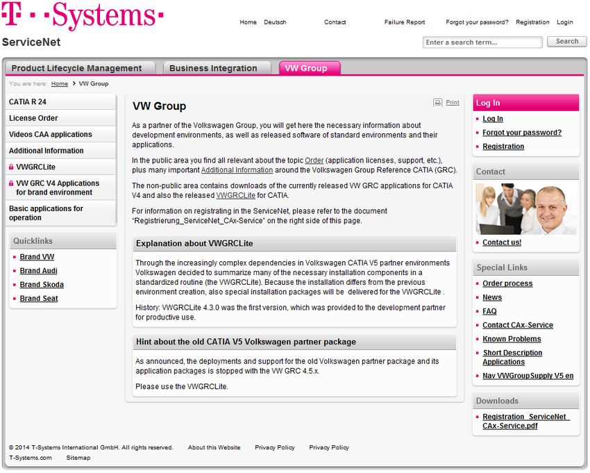
Task: Open Known Problems link
Action: coord(512,340)
